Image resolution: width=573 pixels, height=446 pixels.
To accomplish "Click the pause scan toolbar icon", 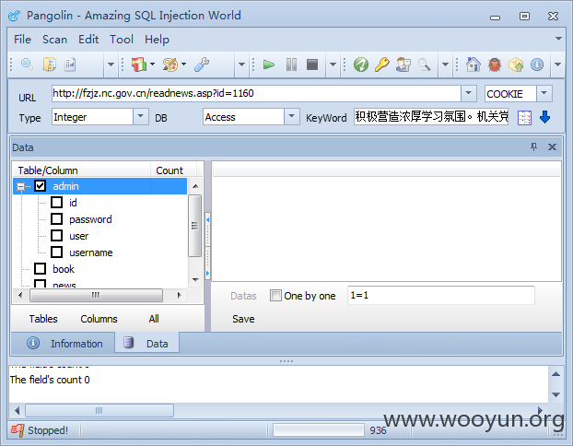I will (291, 65).
